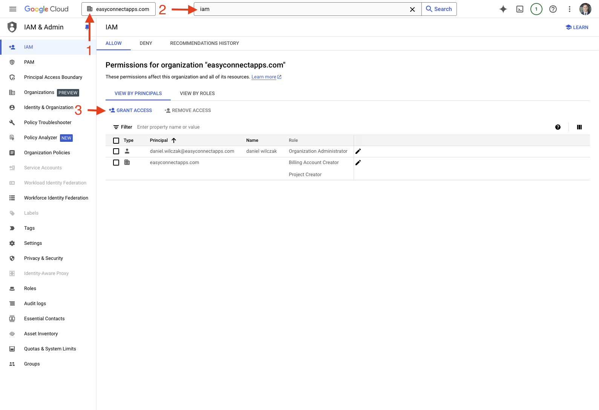Check the easyconnectapps.com row checkbox
Viewport: 599px width, 410px height.
116,163
